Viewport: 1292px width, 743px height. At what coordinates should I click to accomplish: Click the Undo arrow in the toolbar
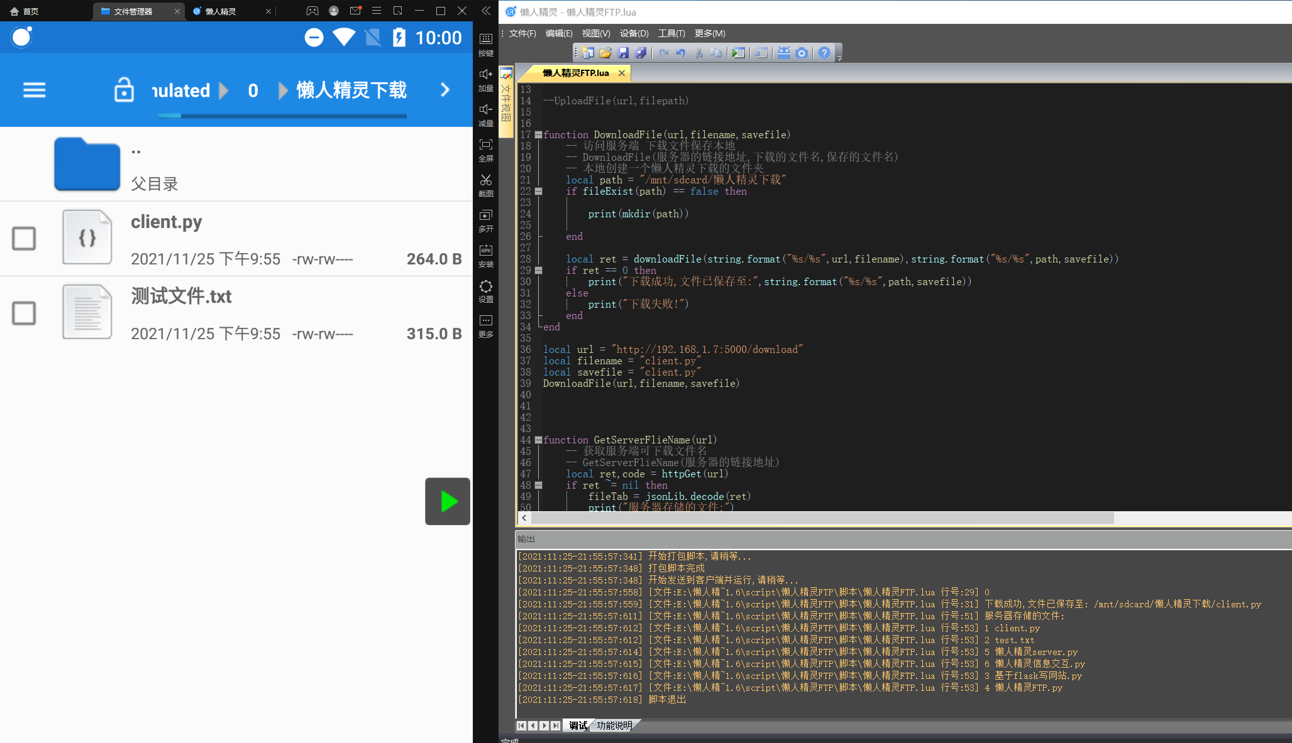pyautogui.click(x=681, y=53)
